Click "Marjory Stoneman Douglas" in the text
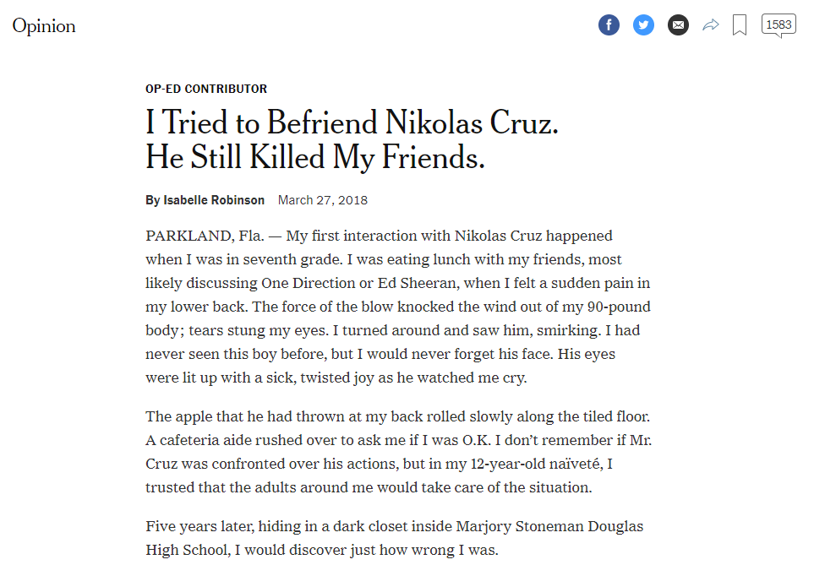Screen dimensions: 814x576 click(549, 526)
